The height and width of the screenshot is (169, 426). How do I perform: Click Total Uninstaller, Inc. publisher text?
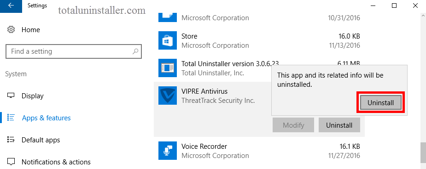point(213,73)
